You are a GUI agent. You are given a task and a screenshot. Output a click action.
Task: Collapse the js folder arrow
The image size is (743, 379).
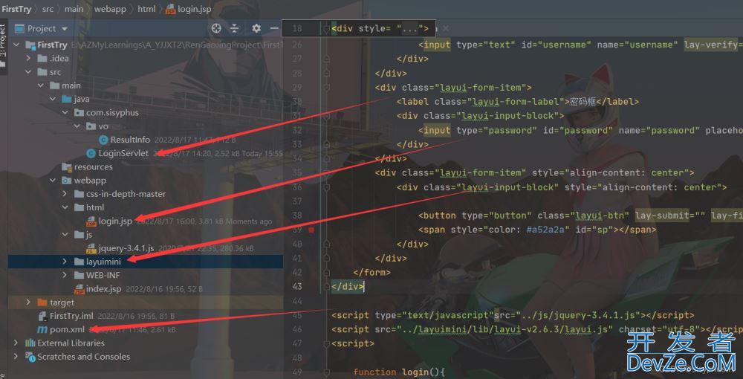click(65, 235)
